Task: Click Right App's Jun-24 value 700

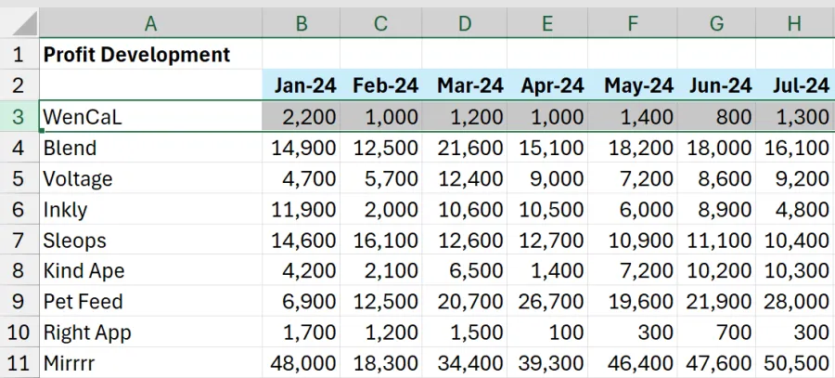Action: 717,332
